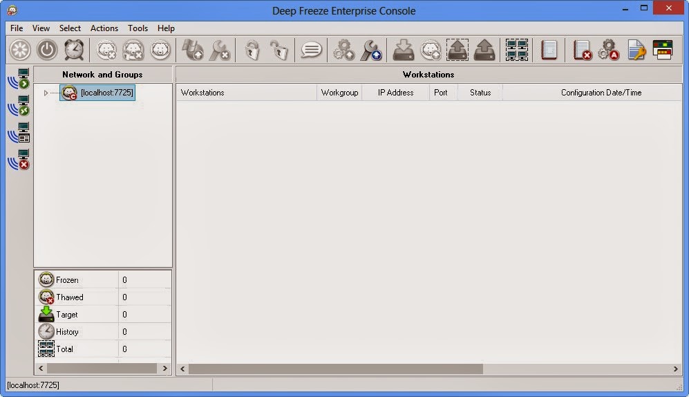
Task: Sort by the Status column header
Action: point(480,92)
